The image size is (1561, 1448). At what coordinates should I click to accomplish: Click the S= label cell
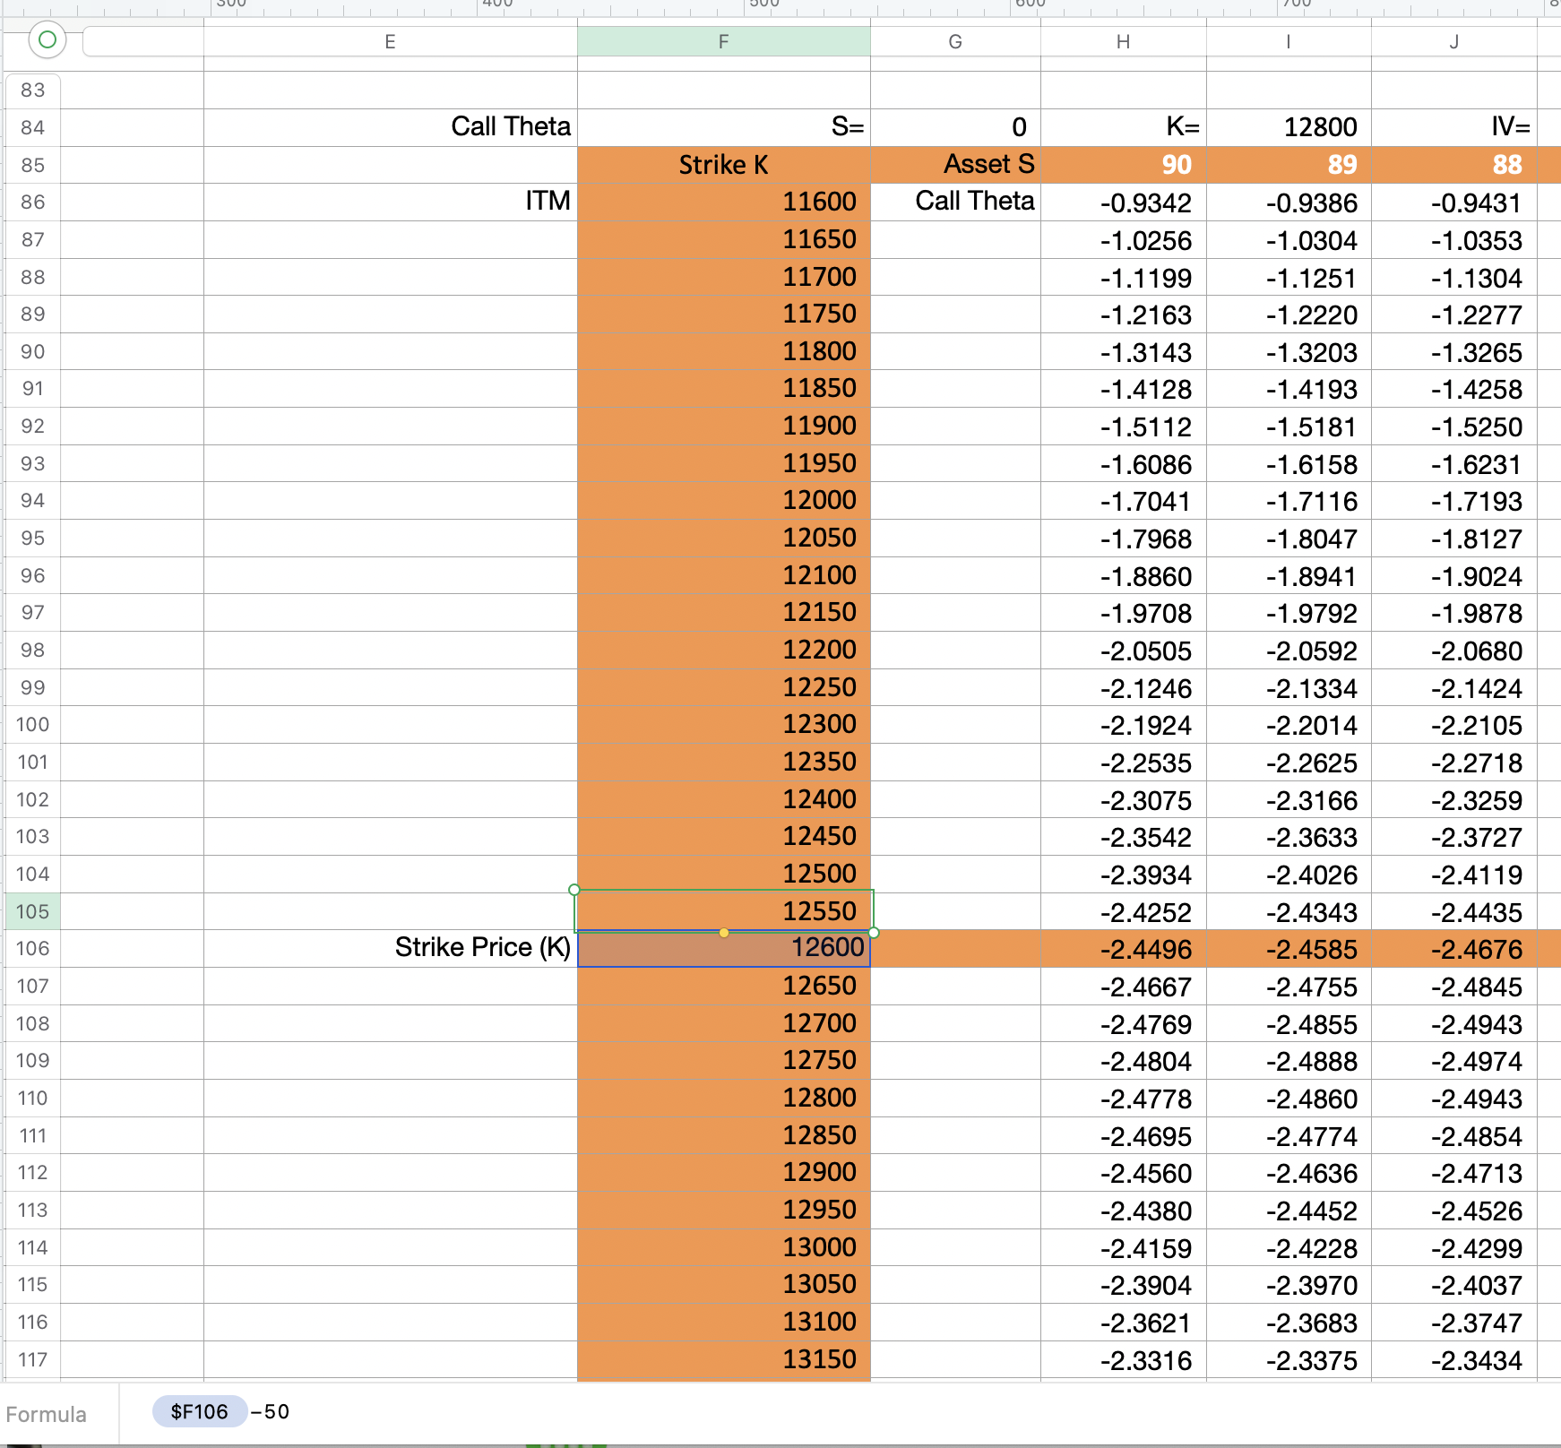pos(724,127)
